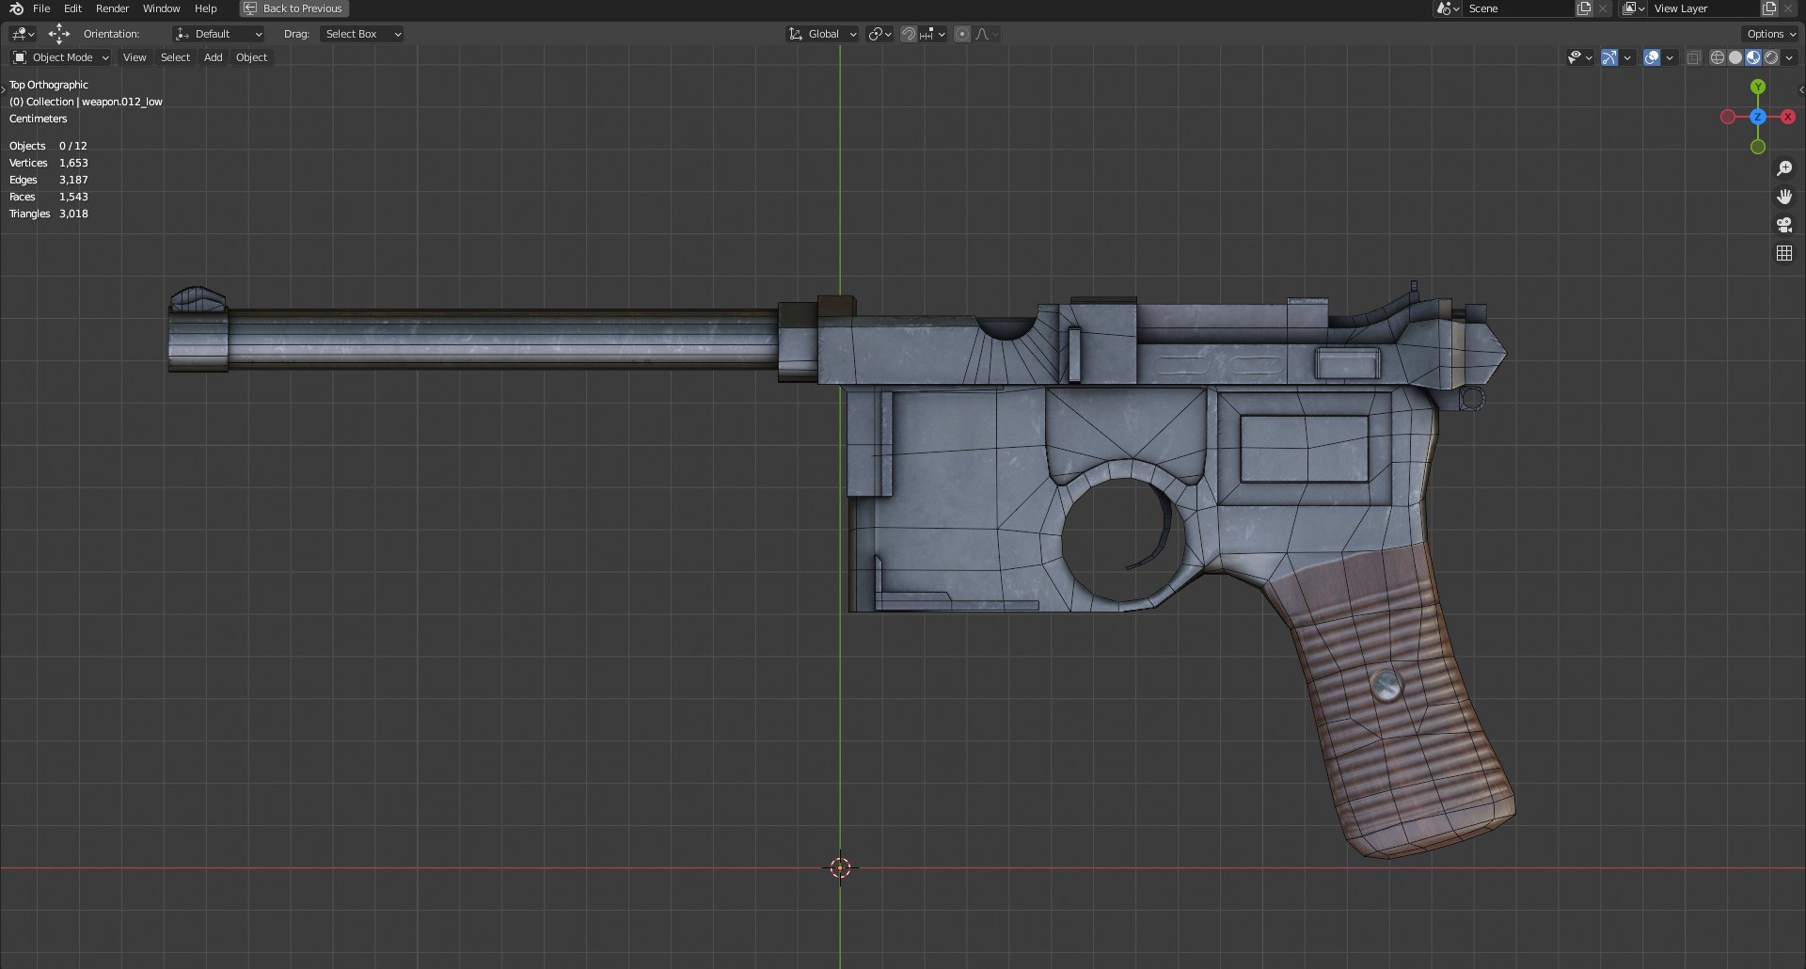Open the Scene browse icon dropdown
Image resolution: width=1806 pixels, height=969 pixels.
pyautogui.click(x=1448, y=8)
